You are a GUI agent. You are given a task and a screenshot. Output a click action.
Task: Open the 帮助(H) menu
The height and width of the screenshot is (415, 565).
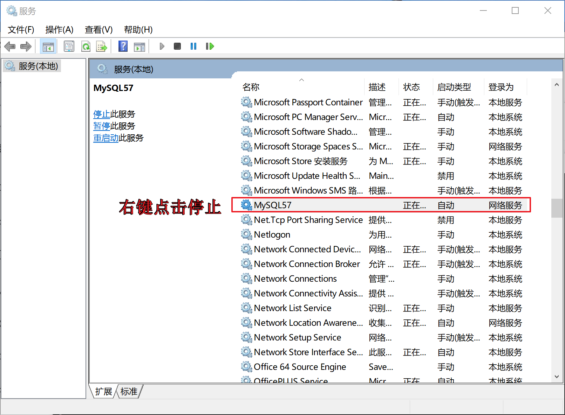(x=138, y=30)
